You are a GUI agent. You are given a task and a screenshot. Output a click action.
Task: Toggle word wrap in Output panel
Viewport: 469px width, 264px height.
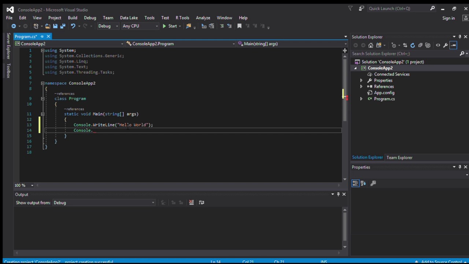click(x=201, y=202)
